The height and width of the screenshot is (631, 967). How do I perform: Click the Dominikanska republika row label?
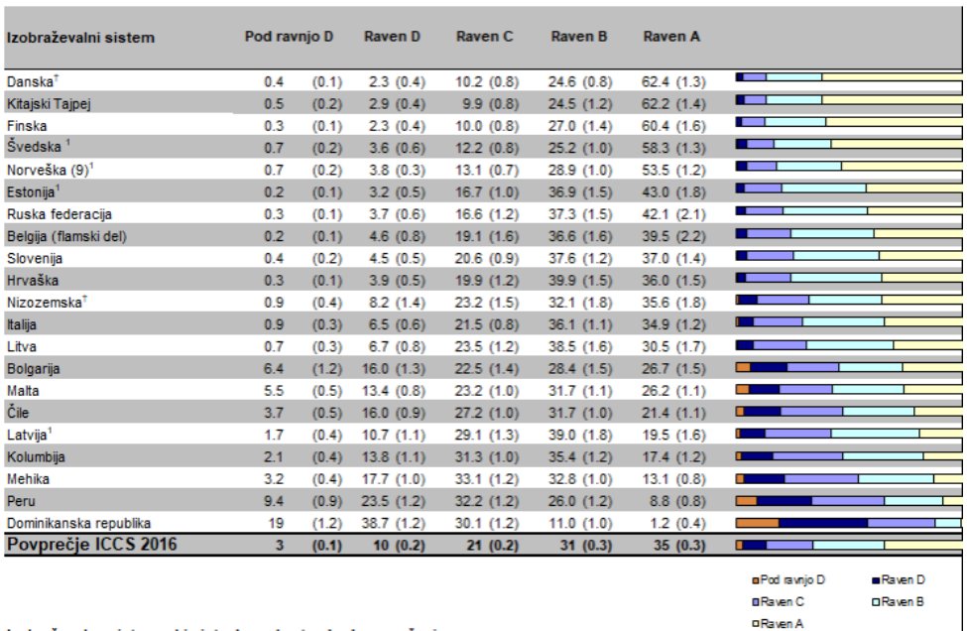point(78,523)
